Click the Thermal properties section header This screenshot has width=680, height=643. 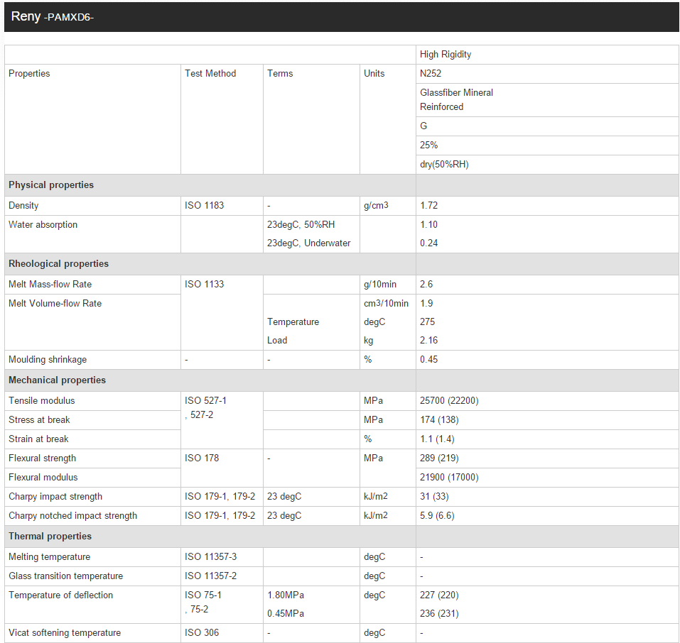(50, 537)
